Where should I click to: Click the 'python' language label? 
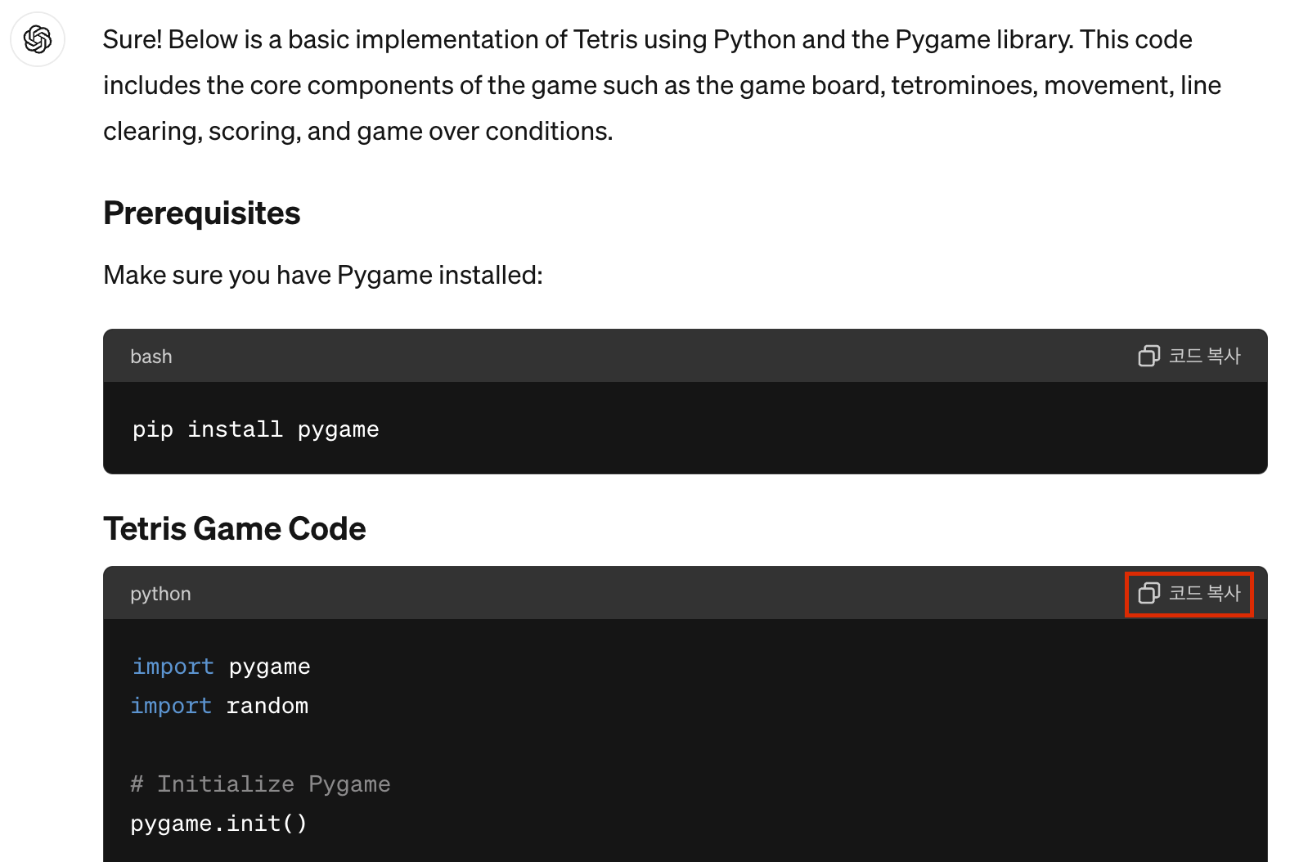[x=160, y=594]
